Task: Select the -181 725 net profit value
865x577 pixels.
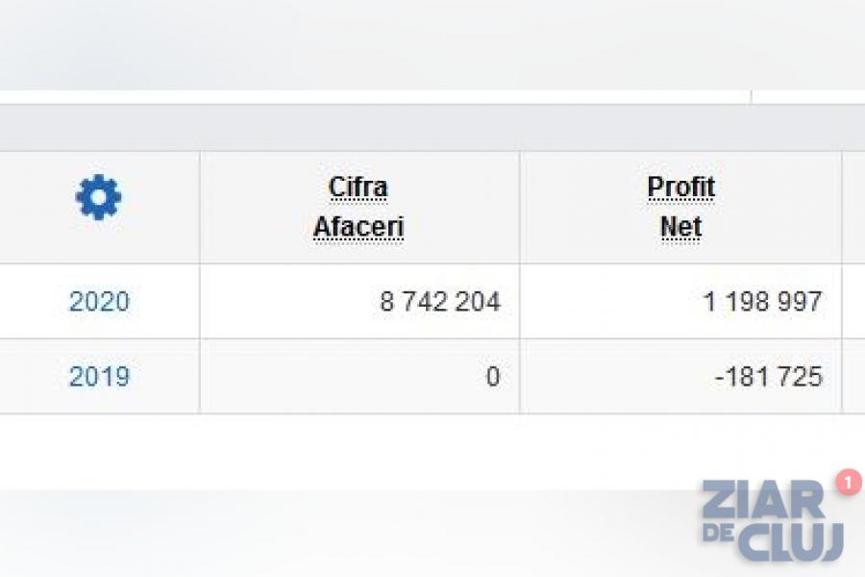Action: point(769,377)
